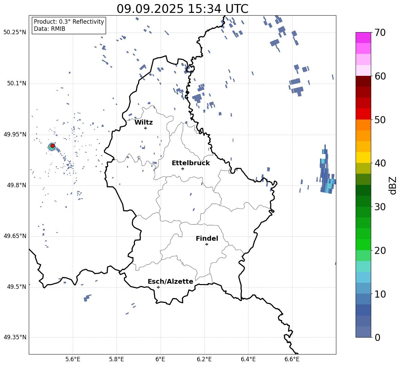Click the 49.35°N latitude label

coord(15,337)
